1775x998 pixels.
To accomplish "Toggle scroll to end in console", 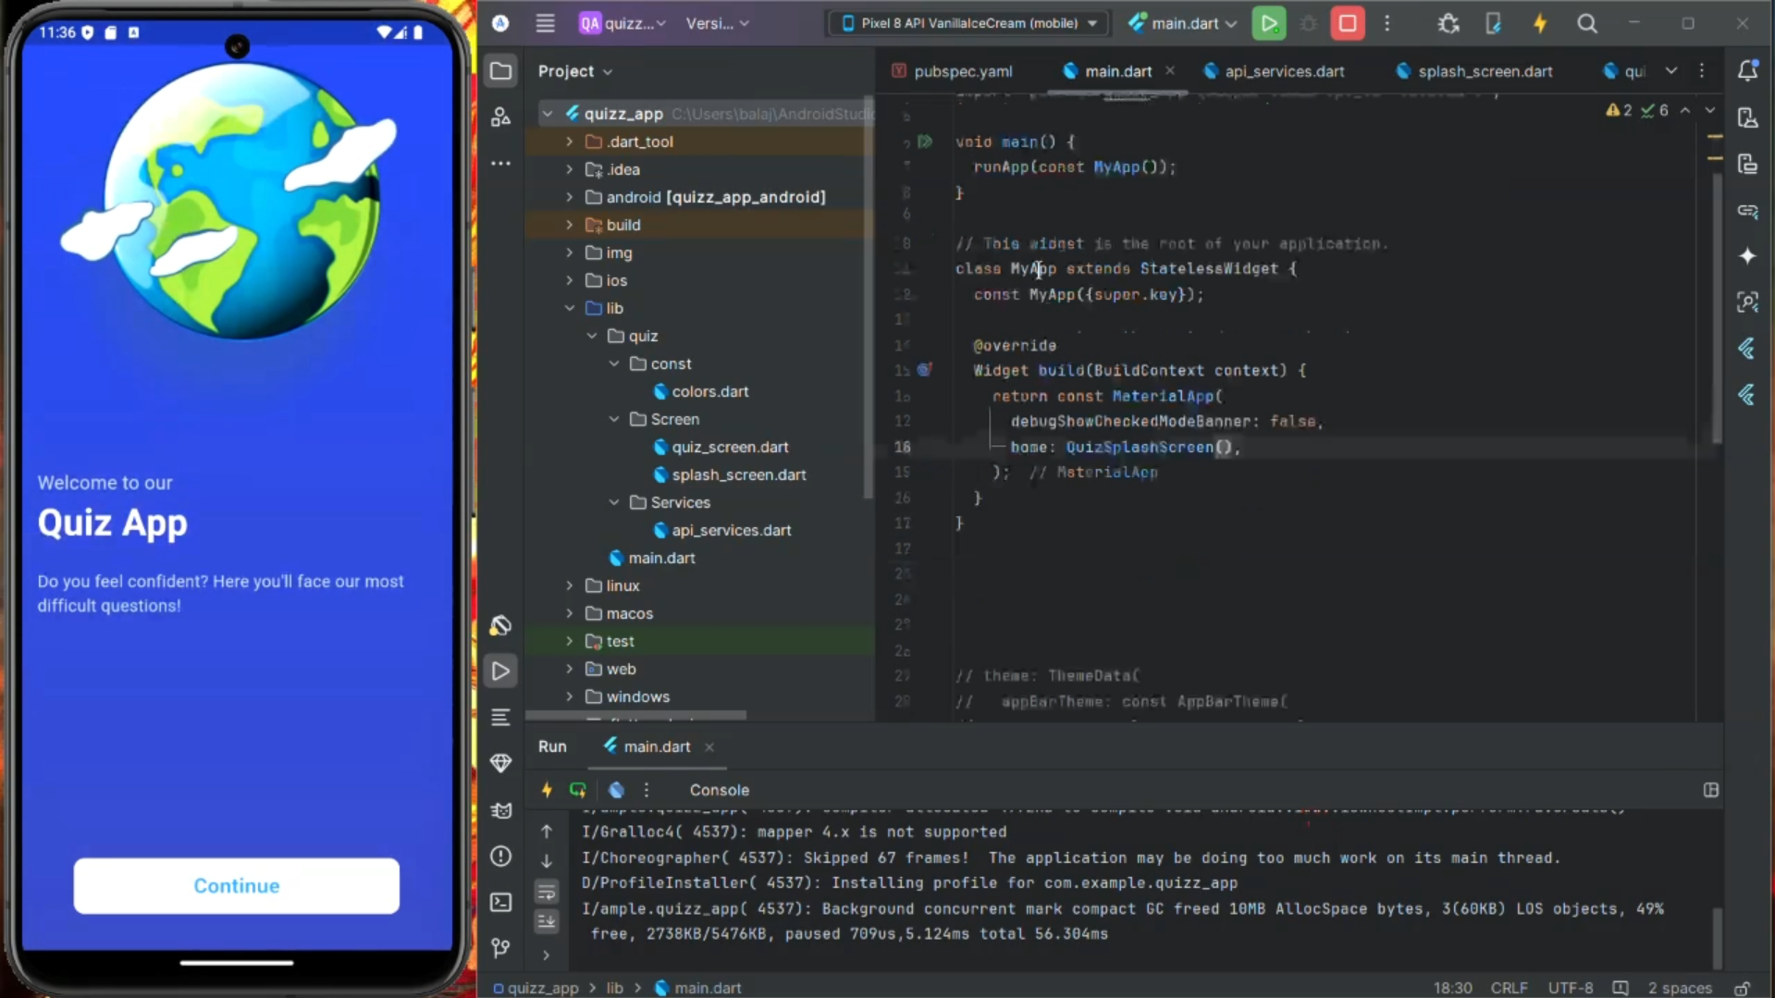I will pos(547,921).
